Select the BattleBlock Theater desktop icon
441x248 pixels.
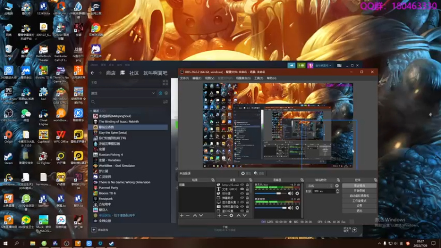(44, 53)
